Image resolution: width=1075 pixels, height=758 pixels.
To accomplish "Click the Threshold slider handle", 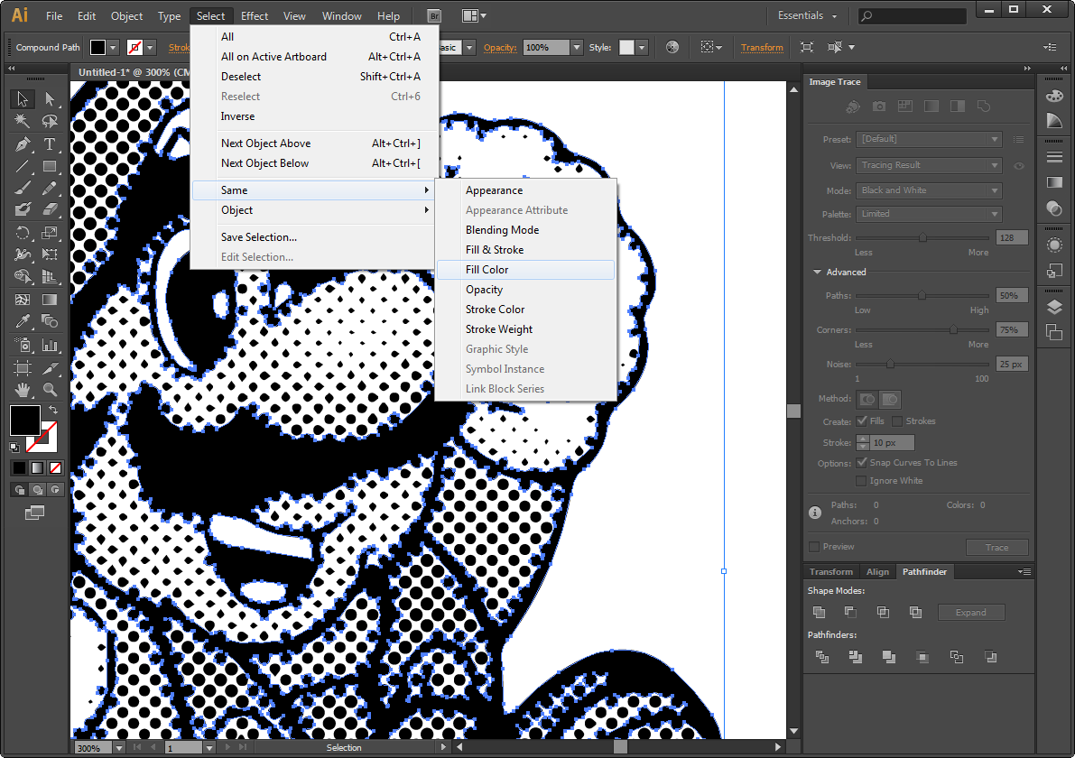I will tap(922, 238).
